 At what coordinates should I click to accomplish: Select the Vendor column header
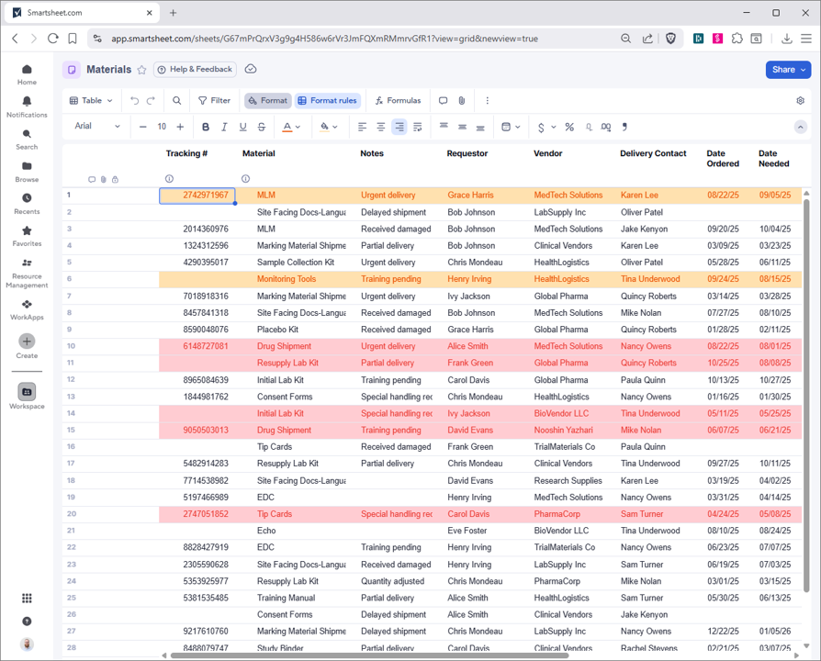tap(548, 153)
